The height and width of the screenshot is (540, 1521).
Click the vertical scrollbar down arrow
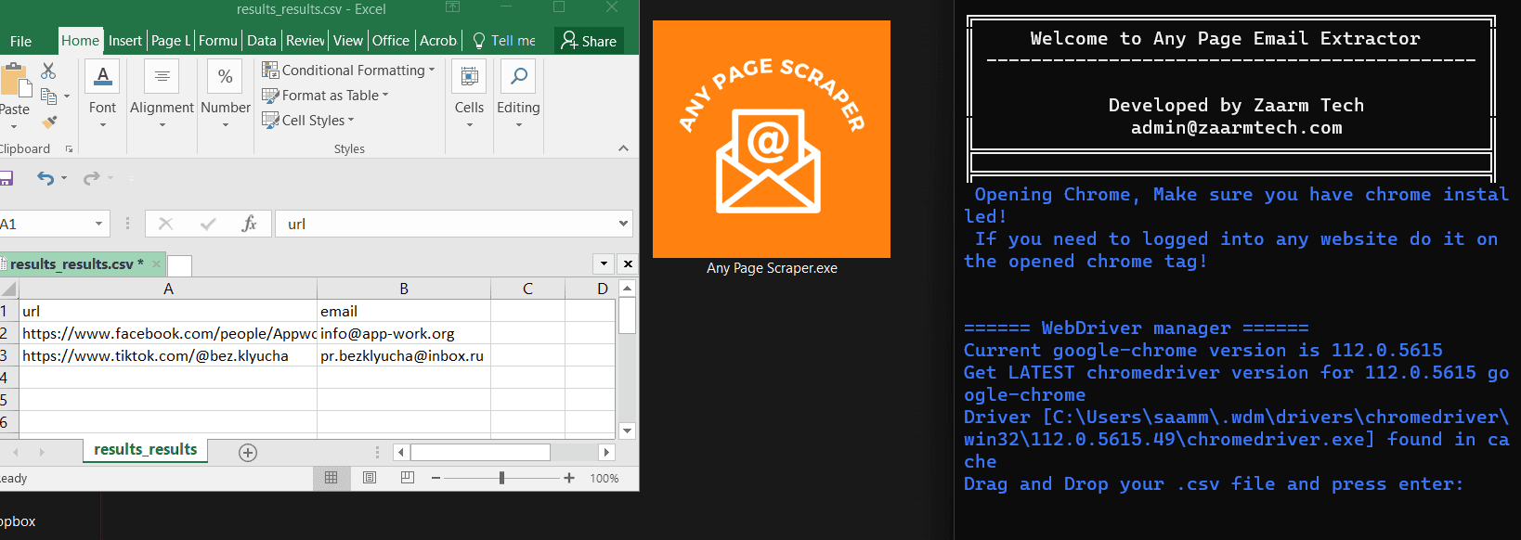point(628,431)
